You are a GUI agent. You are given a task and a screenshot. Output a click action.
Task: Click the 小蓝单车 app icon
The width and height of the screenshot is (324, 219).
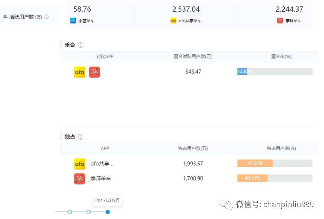click(73, 20)
